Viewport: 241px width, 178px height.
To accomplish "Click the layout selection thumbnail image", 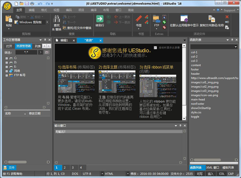I will pos(76,82).
